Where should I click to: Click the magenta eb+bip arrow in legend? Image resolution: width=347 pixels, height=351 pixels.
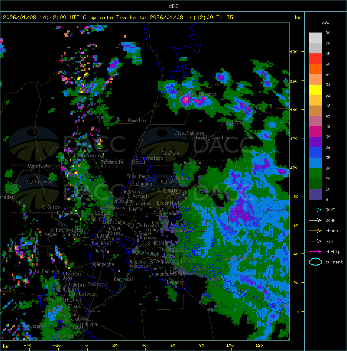coord(315,252)
